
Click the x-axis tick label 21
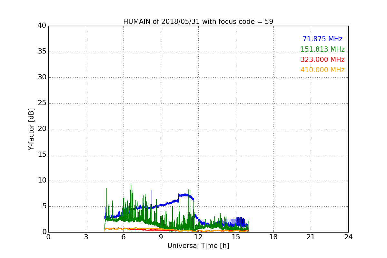(x=311, y=237)
